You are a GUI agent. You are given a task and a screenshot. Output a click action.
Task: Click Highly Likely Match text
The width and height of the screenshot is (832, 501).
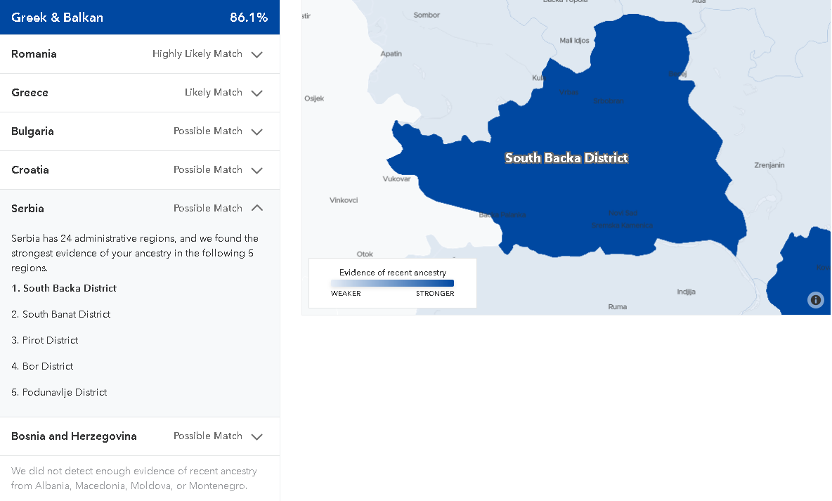197,53
